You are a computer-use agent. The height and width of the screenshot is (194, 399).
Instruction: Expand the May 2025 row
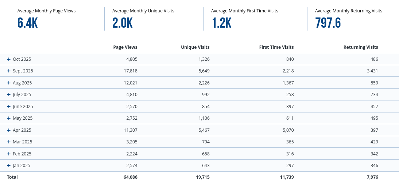(9, 118)
